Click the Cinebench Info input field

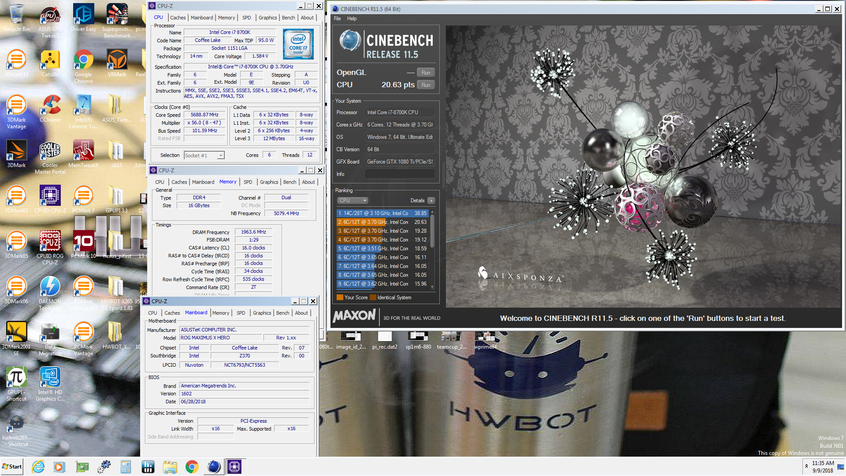[x=400, y=174]
